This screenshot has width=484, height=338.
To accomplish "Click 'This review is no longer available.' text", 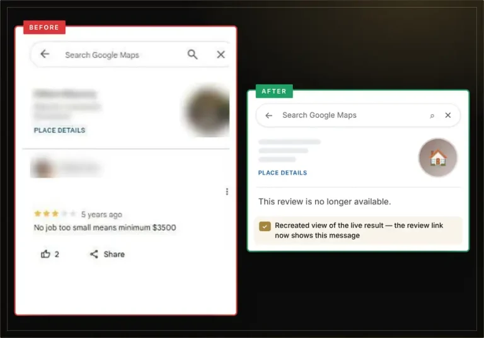I will (x=325, y=202).
